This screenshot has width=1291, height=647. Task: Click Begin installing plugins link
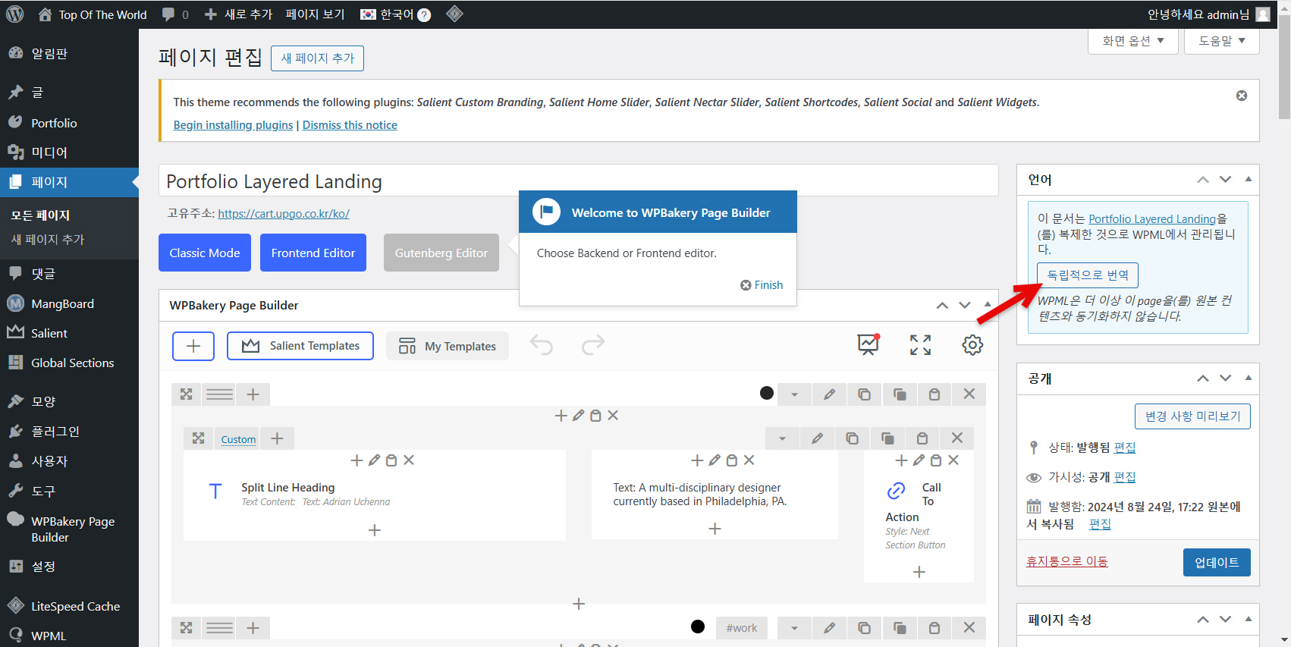tap(233, 125)
